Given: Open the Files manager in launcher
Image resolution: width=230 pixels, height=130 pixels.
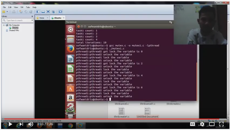Looking at the screenshot, I should (70, 39).
